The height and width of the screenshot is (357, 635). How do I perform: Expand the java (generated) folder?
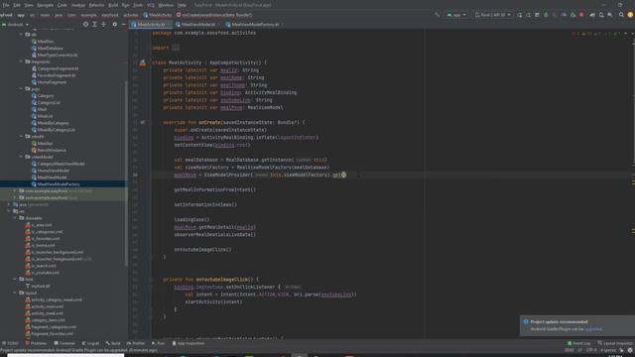click(9, 204)
